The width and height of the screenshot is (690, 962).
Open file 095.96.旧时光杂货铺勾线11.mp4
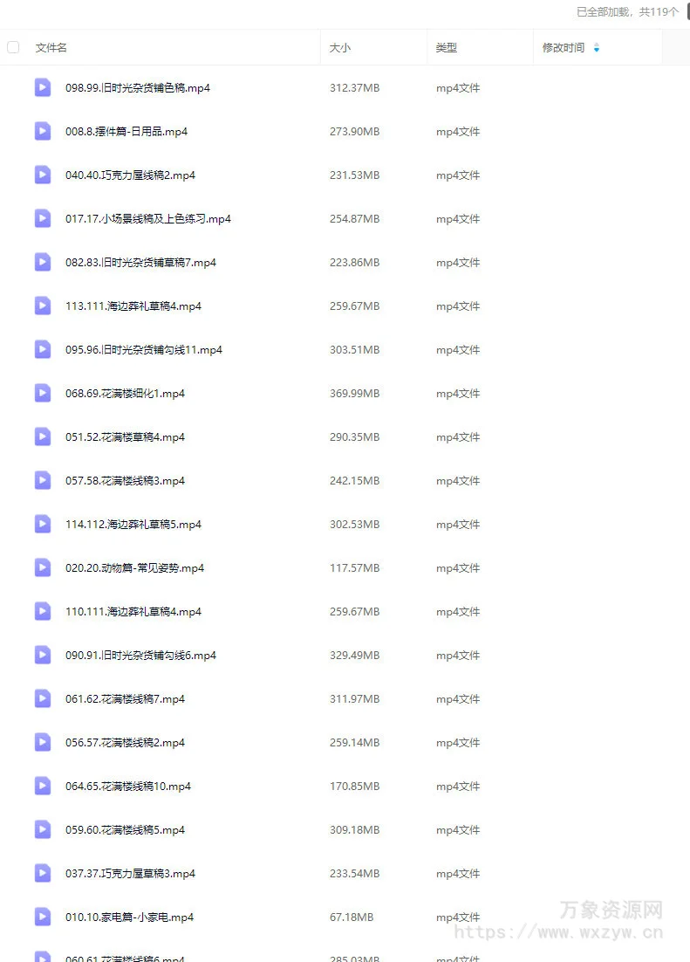(144, 350)
